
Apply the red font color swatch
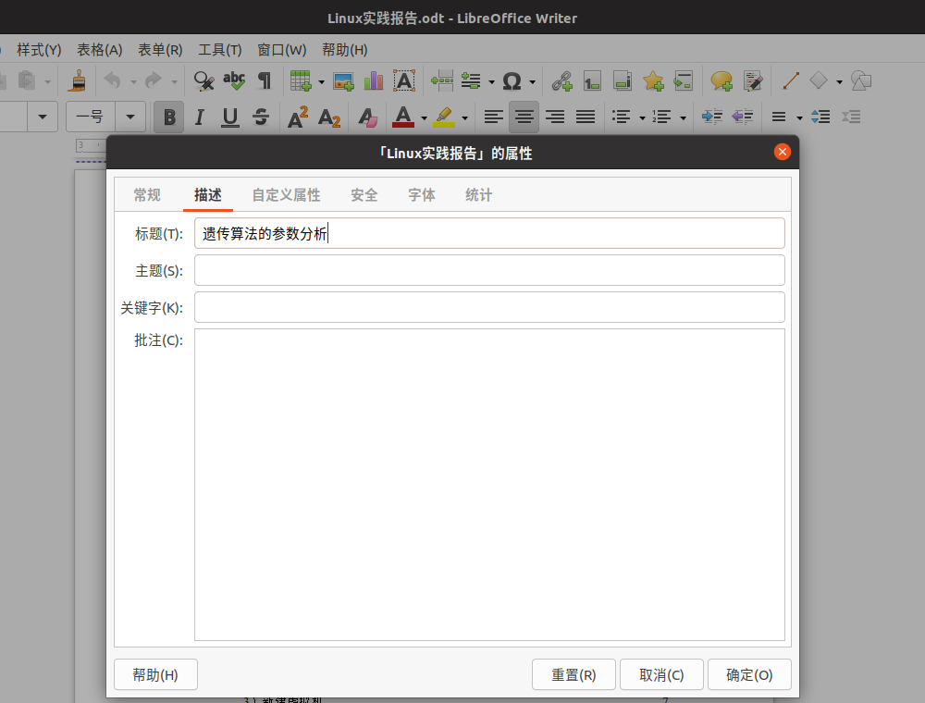pyautogui.click(x=403, y=117)
